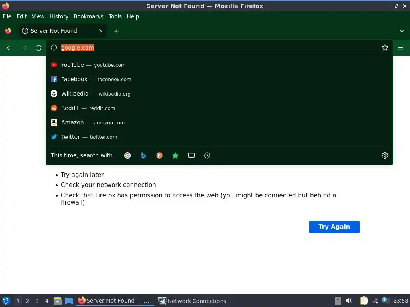Open the clipboard manager tray icon

pos(364,301)
